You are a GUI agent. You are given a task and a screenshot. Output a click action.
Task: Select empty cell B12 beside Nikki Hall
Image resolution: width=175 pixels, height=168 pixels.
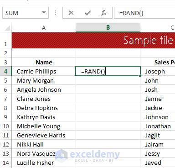pyautogui.click(x=108, y=144)
